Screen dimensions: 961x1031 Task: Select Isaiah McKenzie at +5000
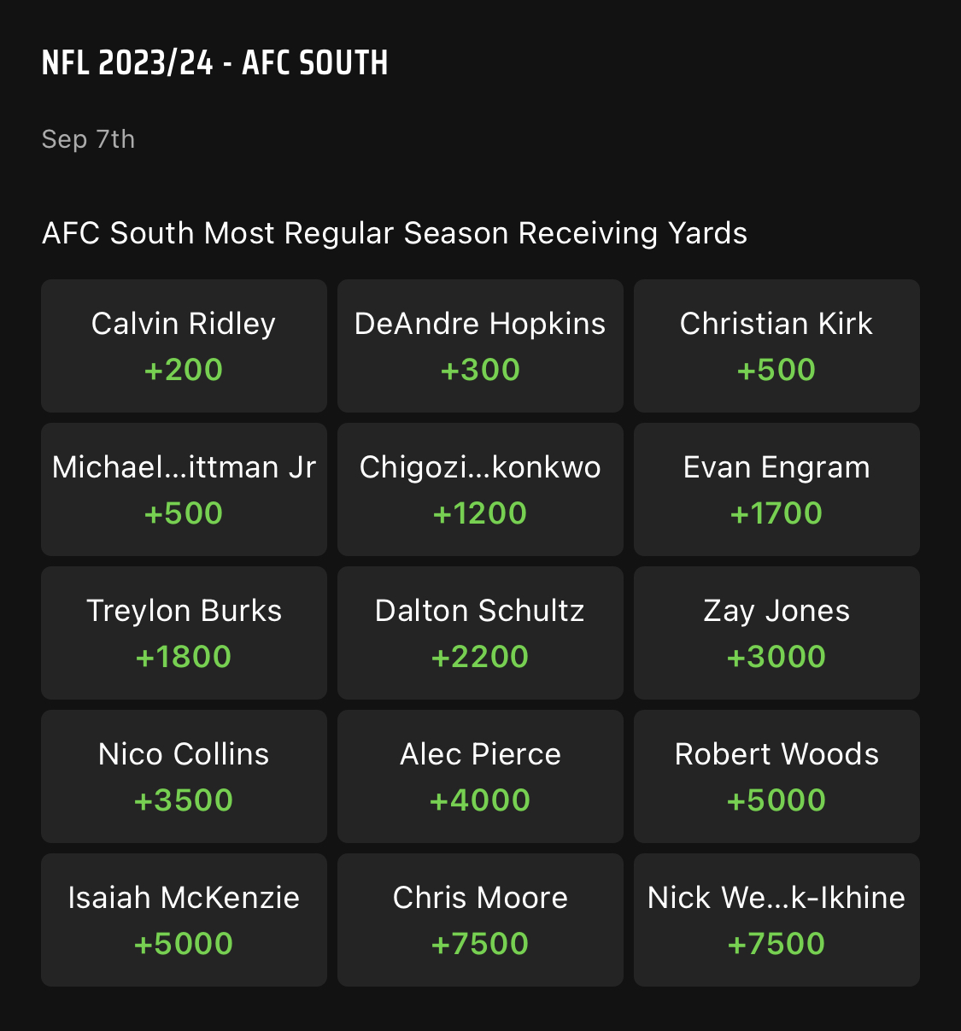coord(184,919)
